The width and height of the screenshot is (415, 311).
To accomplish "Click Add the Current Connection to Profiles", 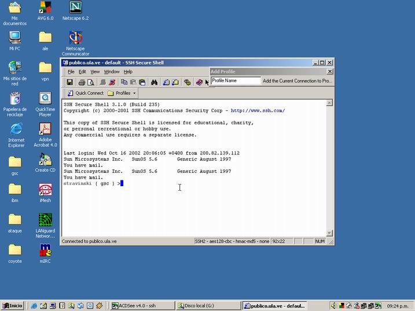I will click(298, 81).
